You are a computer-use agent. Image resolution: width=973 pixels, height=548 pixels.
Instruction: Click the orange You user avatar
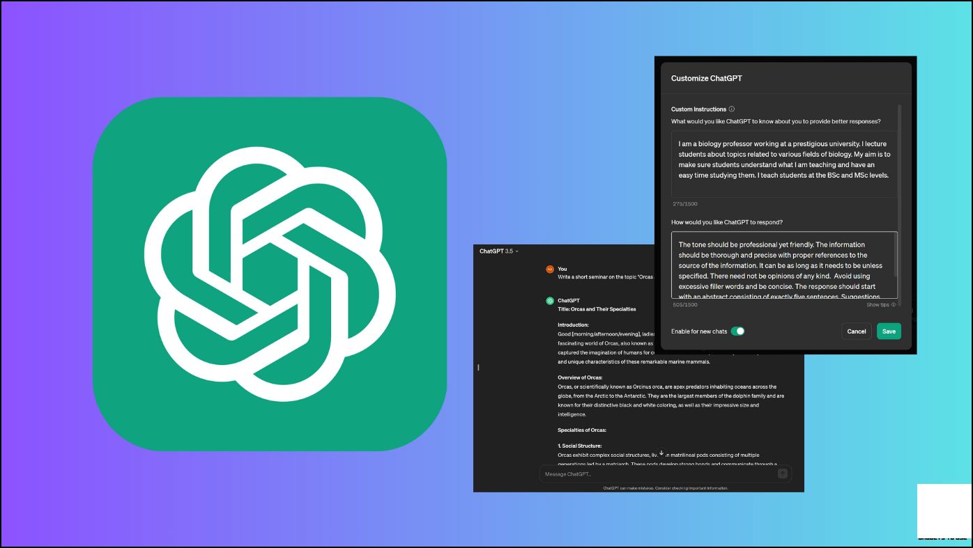point(550,269)
